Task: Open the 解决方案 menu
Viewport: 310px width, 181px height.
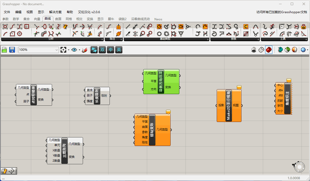Action: pyautogui.click(x=55, y=12)
